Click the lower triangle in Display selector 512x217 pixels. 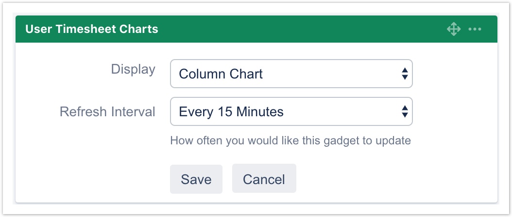click(404, 77)
